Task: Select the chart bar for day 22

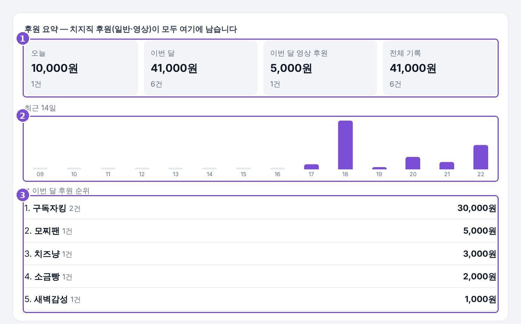Action: [481, 157]
